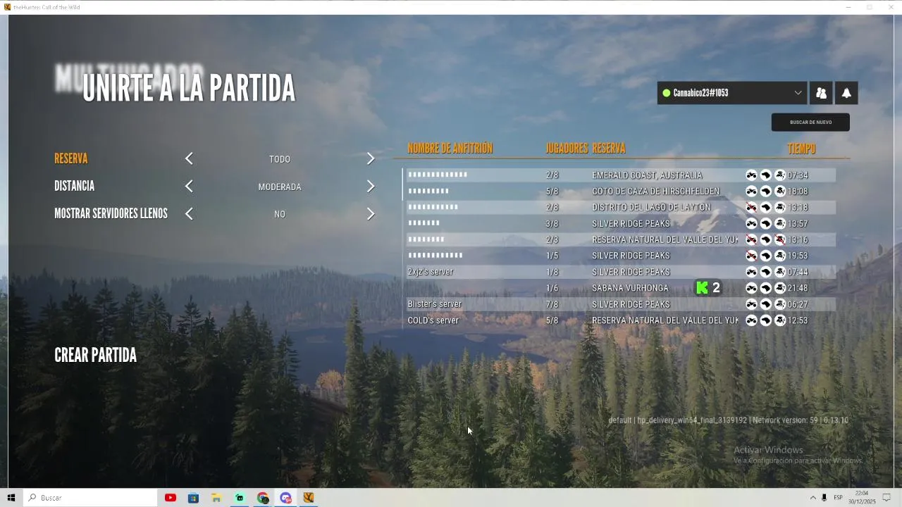
Task: Select the Reserva filter label
Action: pos(71,159)
